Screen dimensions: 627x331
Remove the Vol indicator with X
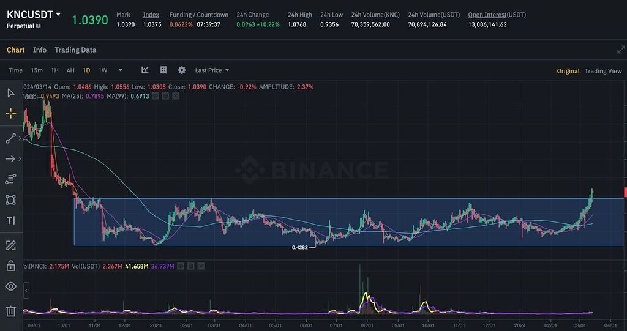point(201,266)
